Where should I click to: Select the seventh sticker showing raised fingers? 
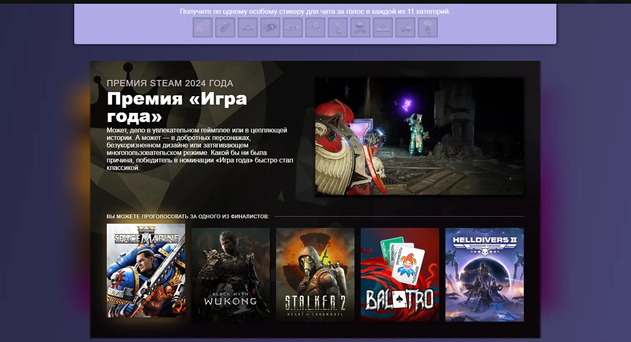point(338,27)
